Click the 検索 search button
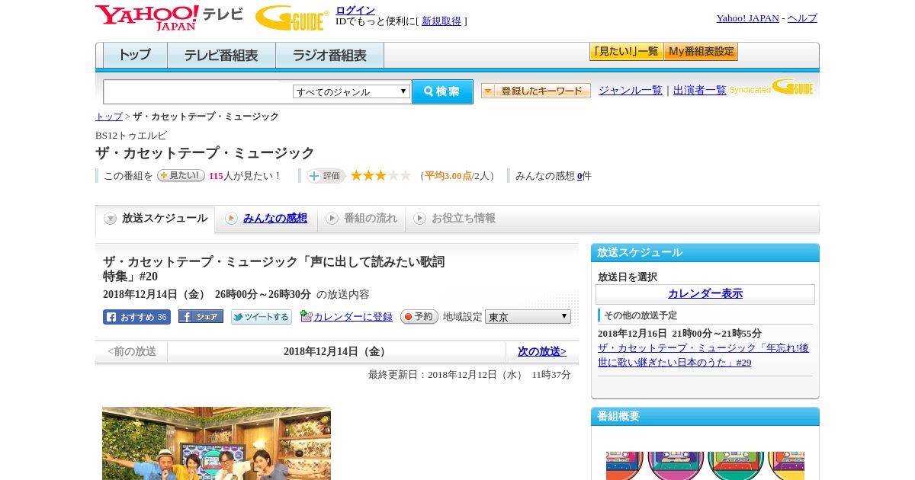 coord(442,91)
